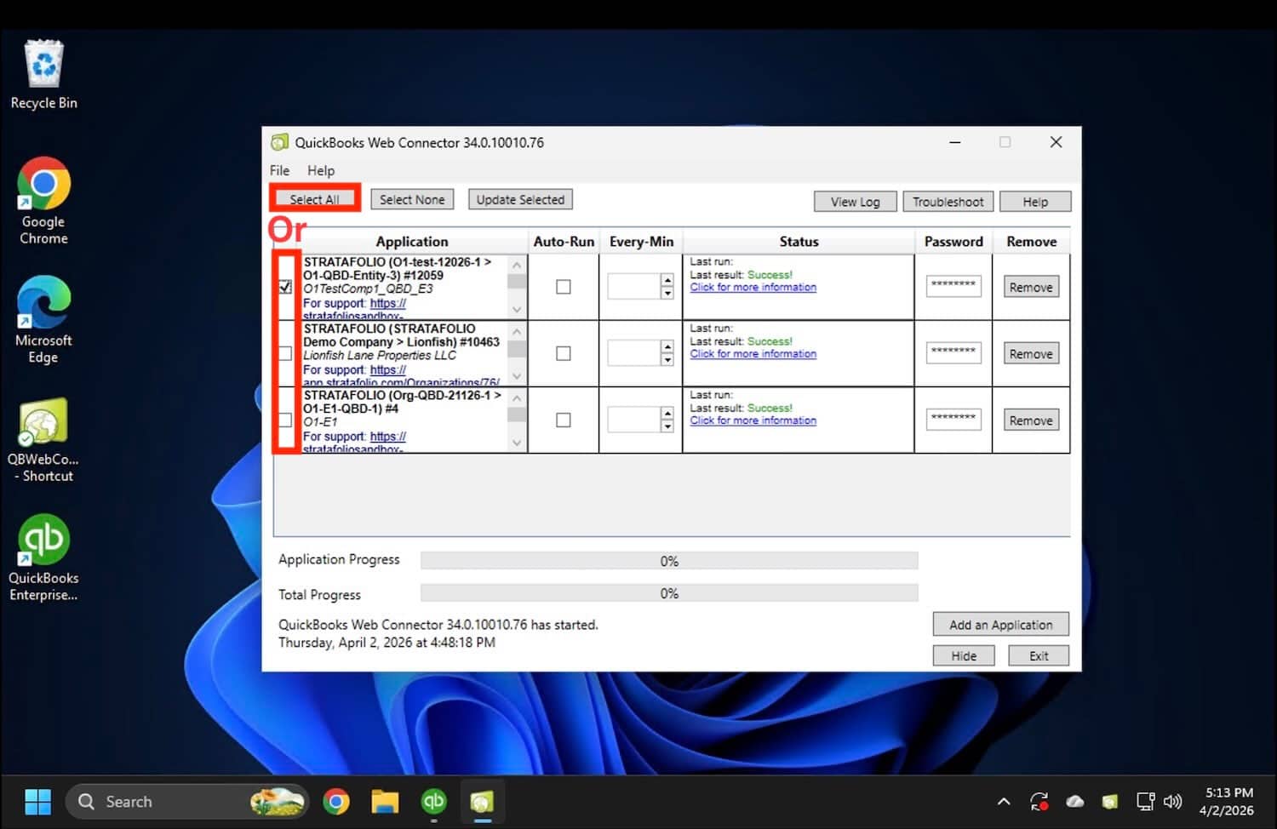Click for more information on Lionfish status
This screenshot has height=829, width=1277.
tap(753, 354)
